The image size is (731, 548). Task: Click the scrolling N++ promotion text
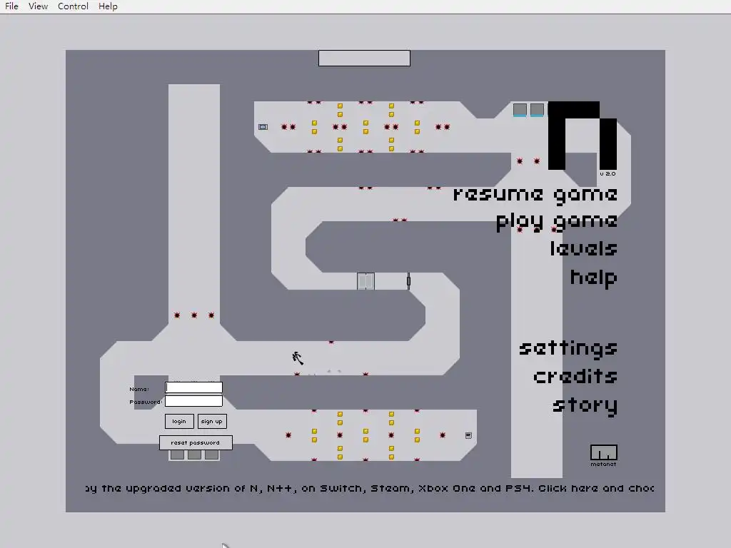(369, 488)
